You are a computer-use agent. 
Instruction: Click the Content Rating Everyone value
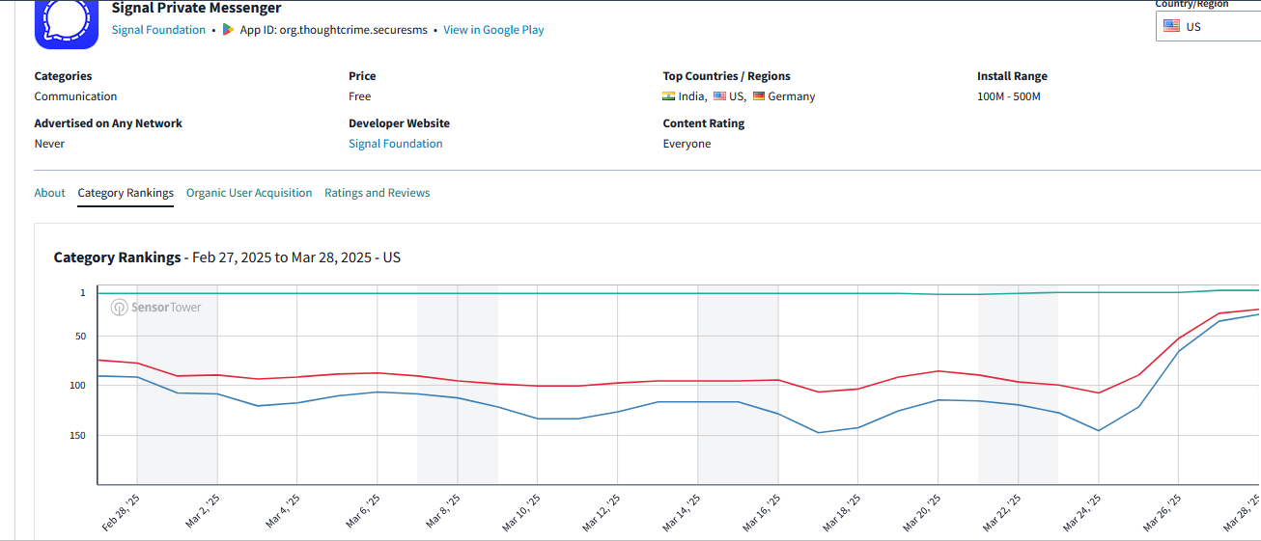tap(687, 144)
